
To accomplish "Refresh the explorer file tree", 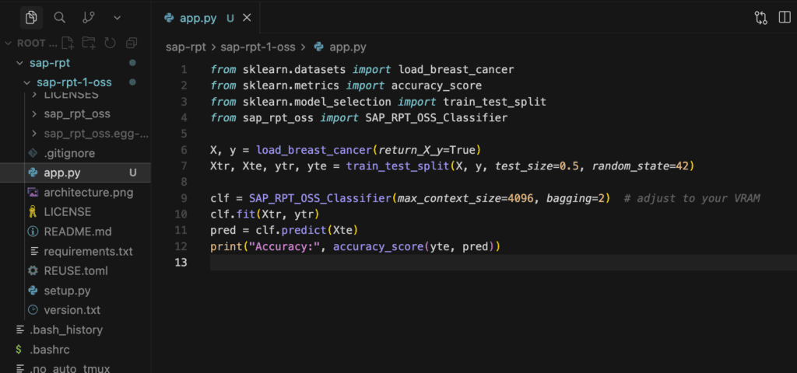I will tap(110, 43).
